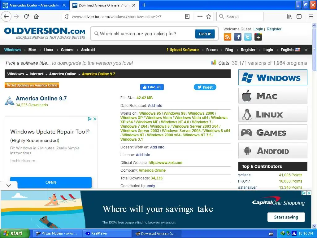The width and height of the screenshot is (317, 238).
Task: Click Start saving ad button
Action: click(286, 217)
